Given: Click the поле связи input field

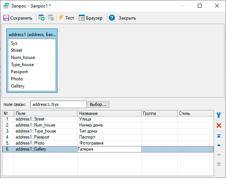Looking at the screenshot, I should click(58, 104).
